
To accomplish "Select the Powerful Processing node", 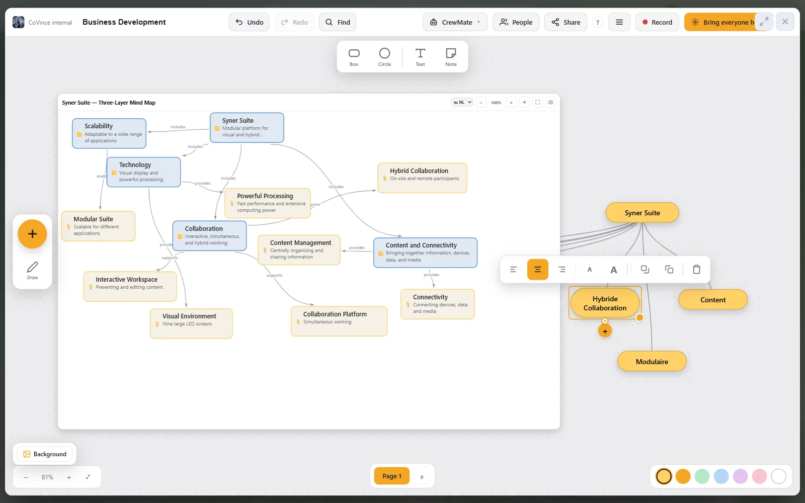I will [268, 203].
